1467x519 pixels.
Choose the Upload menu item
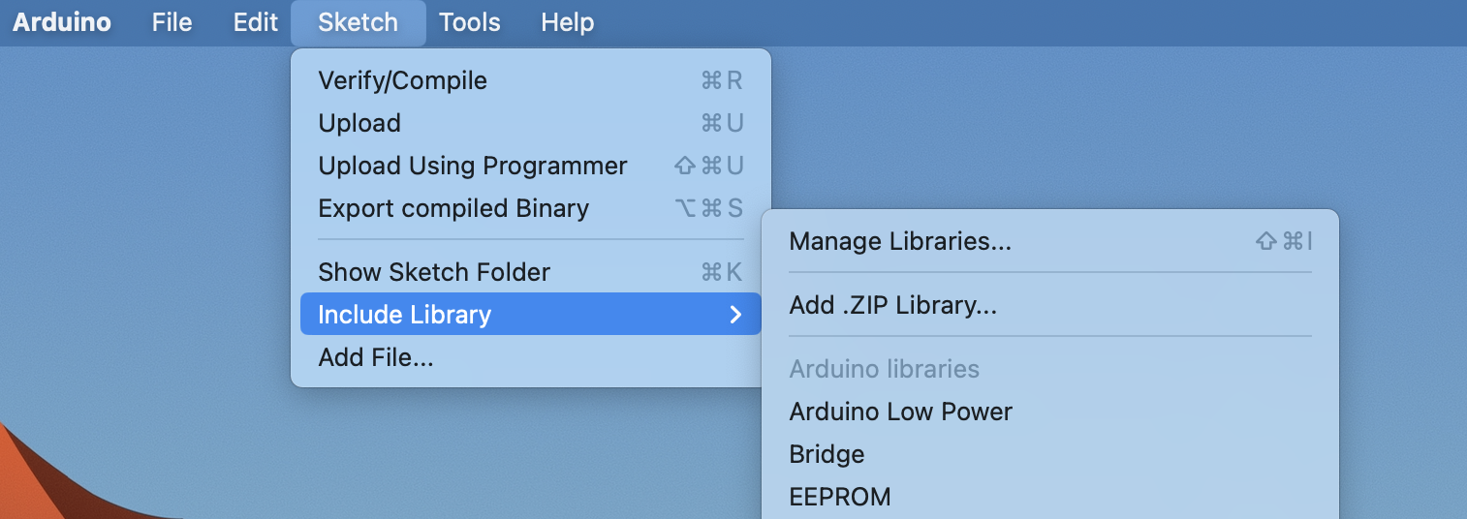[x=359, y=123]
